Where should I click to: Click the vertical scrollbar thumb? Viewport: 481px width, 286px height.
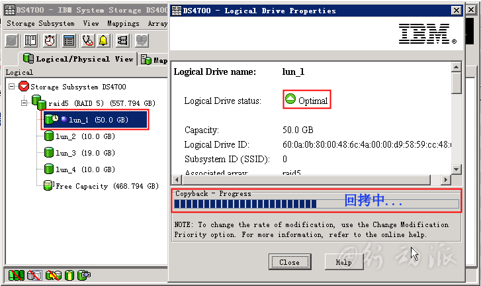[456, 83]
